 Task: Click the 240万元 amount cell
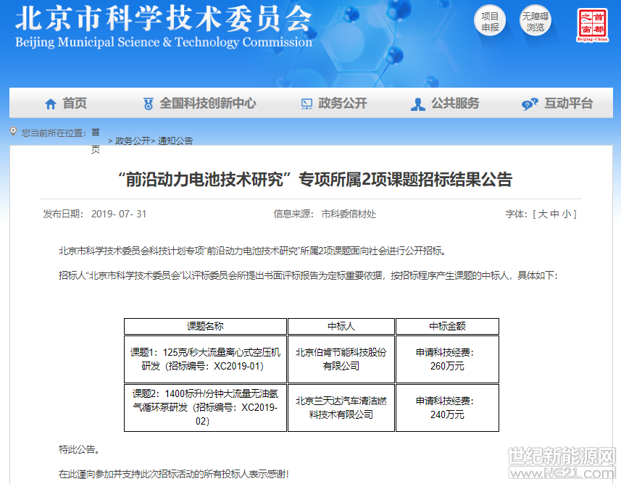(x=447, y=407)
